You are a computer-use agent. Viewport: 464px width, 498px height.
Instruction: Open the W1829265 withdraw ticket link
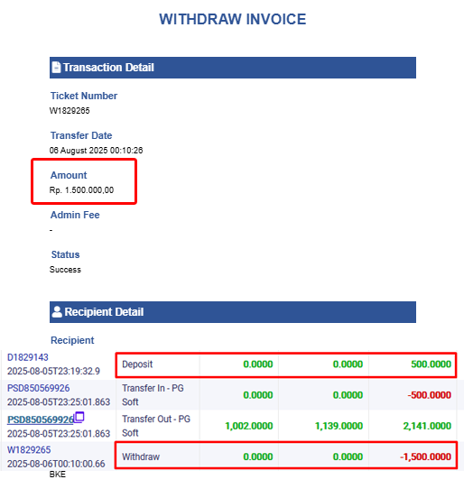[x=29, y=449]
